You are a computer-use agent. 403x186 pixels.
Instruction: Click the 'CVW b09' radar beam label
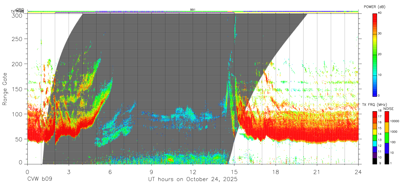tap(39, 179)
